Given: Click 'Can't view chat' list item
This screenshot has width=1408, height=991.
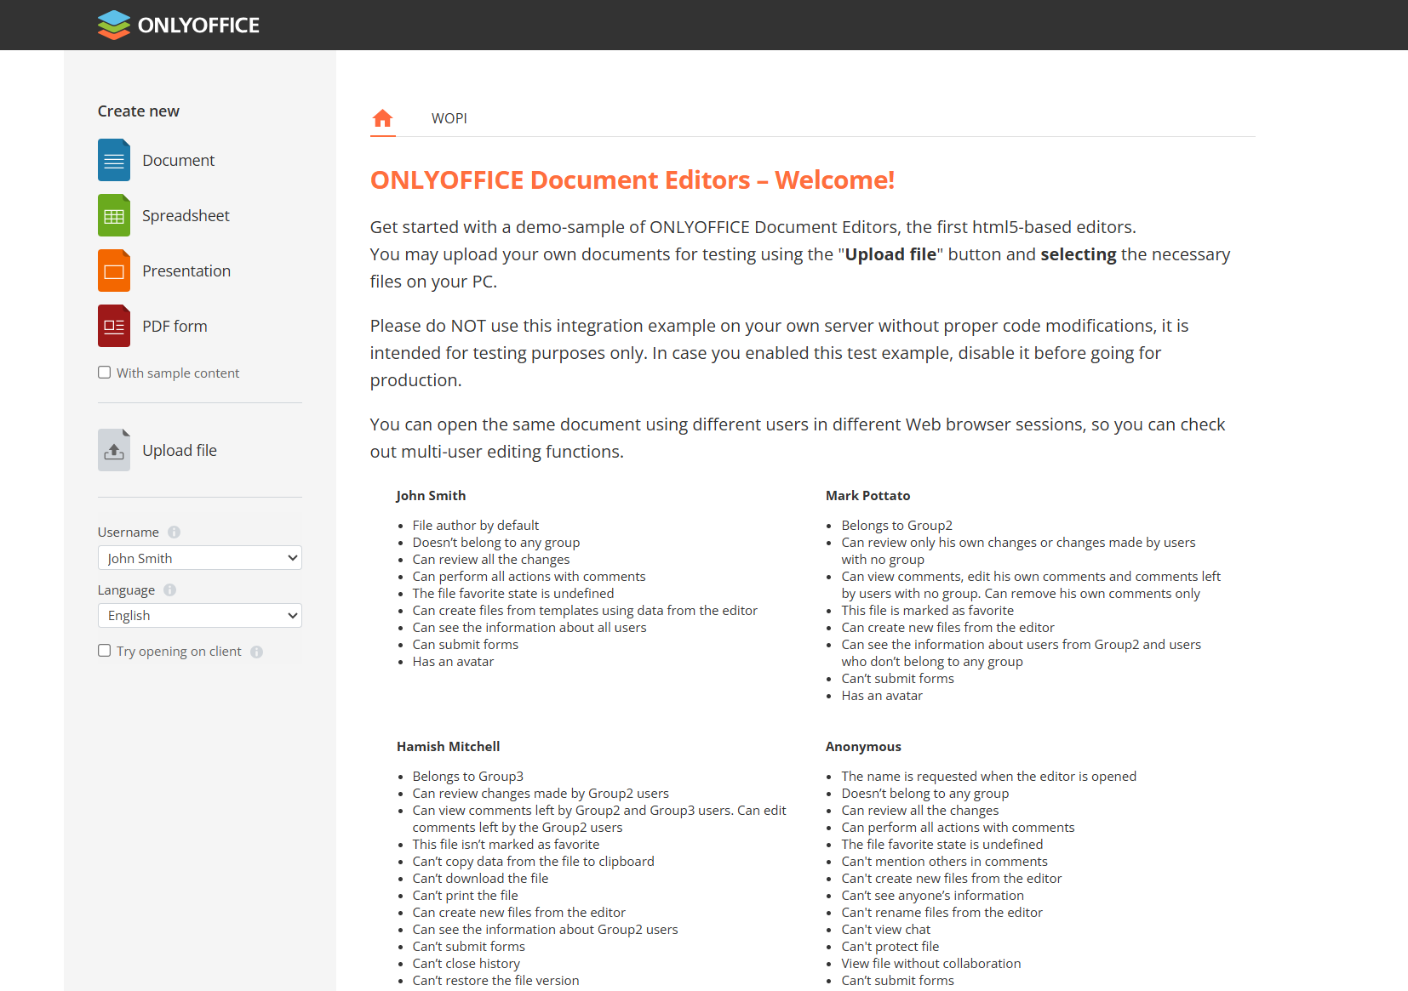Looking at the screenshot, I should [x=886, y=930].
